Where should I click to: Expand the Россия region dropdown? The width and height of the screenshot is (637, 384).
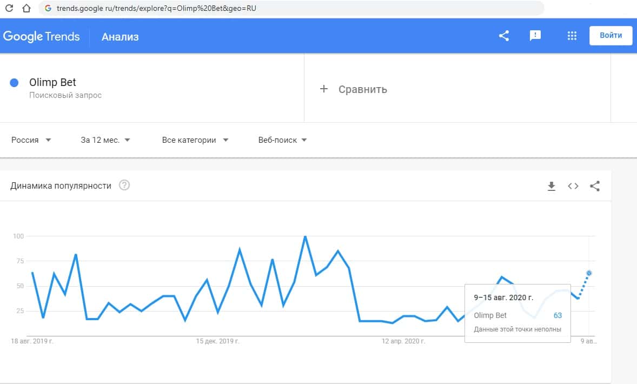31,140
